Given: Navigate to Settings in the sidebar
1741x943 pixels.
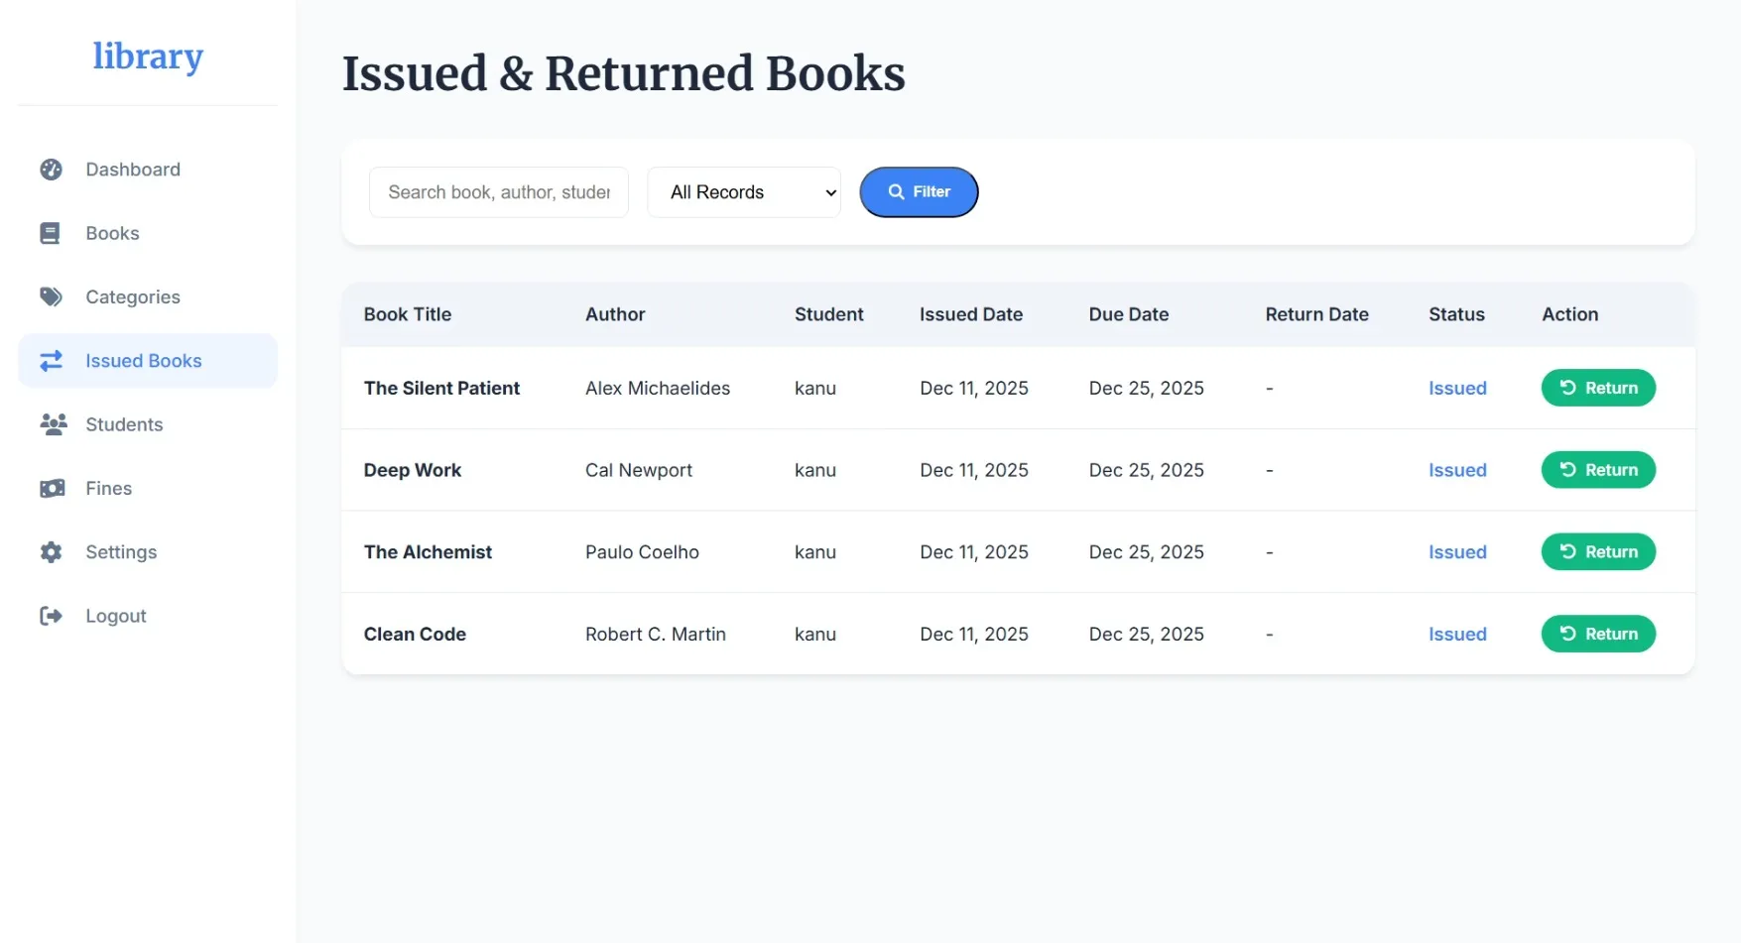Looking at the screenshot, I should click(120, 551).
